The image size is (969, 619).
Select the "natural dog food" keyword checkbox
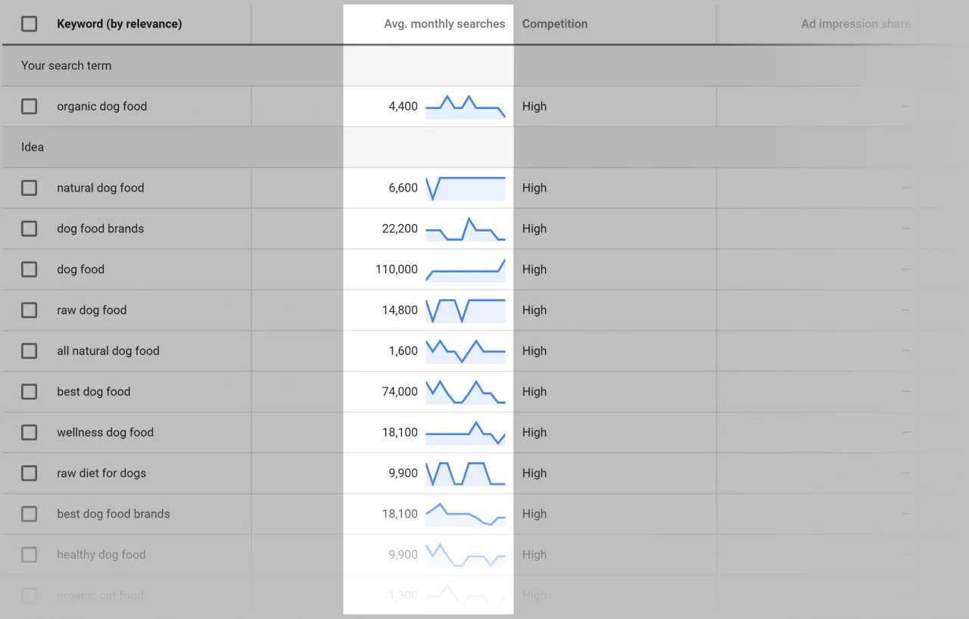(x=29, y=188)
